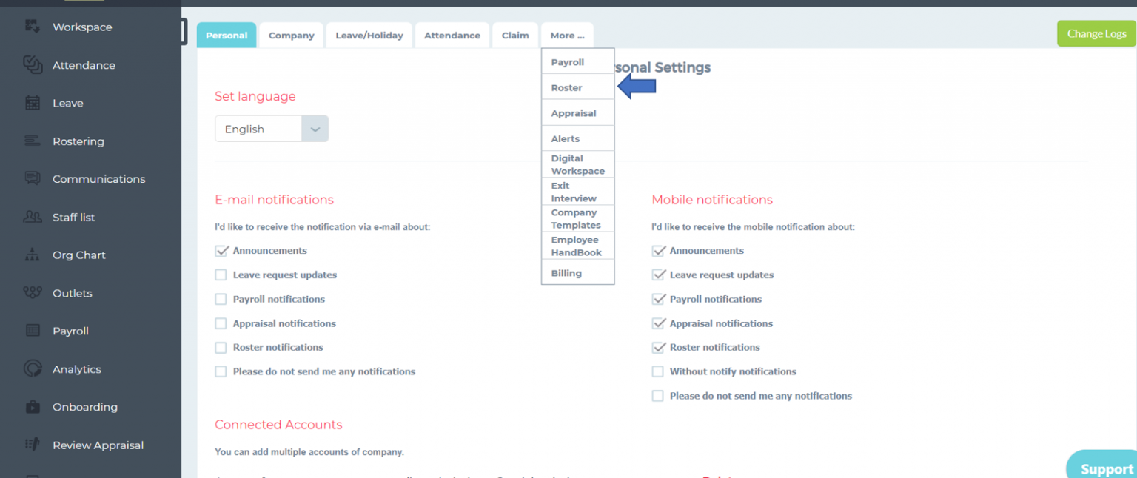Open the Set language dropdown
This screenshot has width=1137, height=478.
(x=314, y=128)
